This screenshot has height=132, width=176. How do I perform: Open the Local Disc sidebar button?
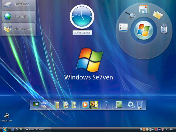click(18, 4)
